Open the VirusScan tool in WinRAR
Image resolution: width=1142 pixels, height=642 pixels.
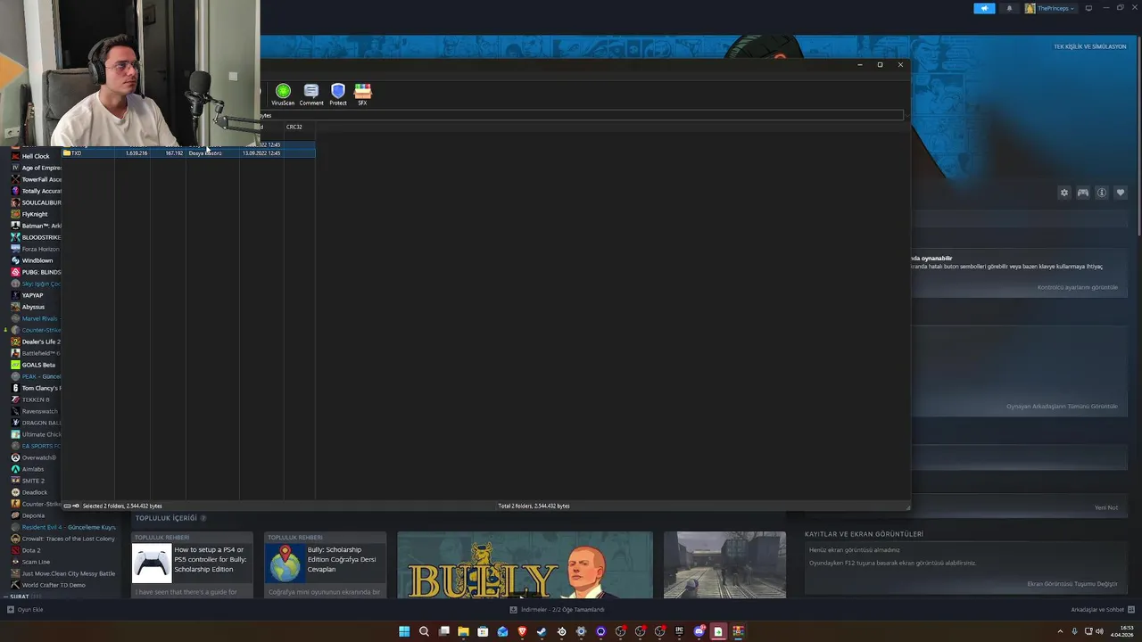tap(283, 95)
